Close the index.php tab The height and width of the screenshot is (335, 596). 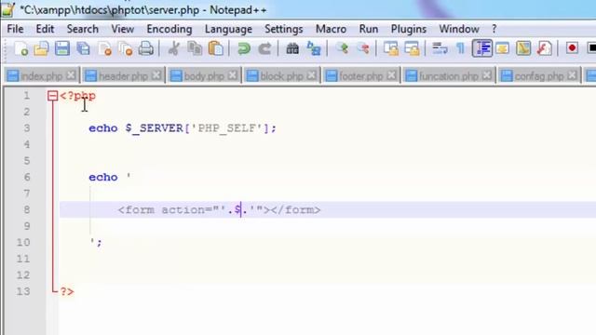(71, 75)
